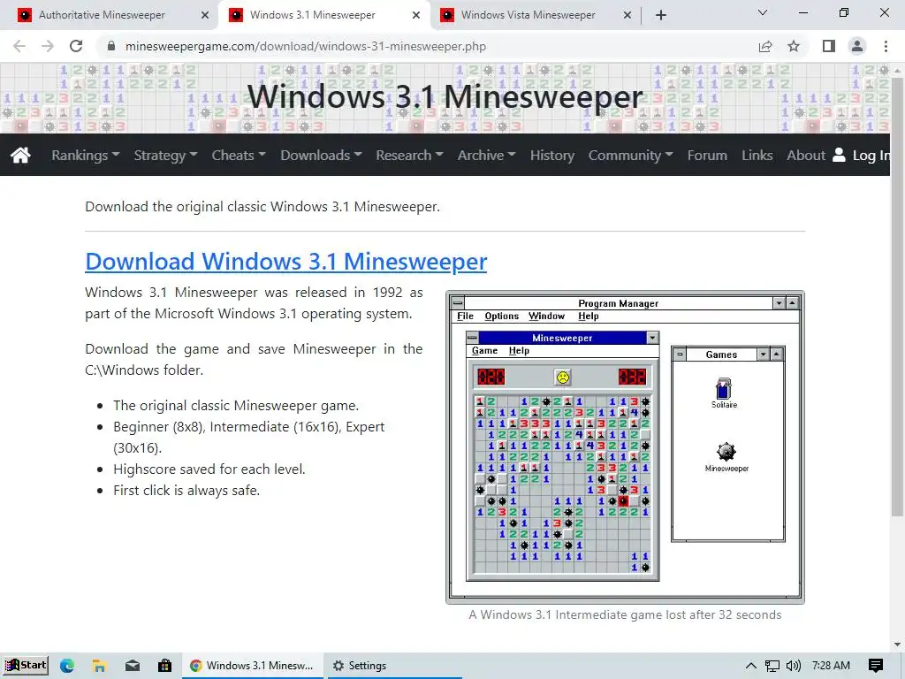The height and width of the screenshot is (679, 905).
Task: Open the tab search chevron
Action: [x=763, y=12]
